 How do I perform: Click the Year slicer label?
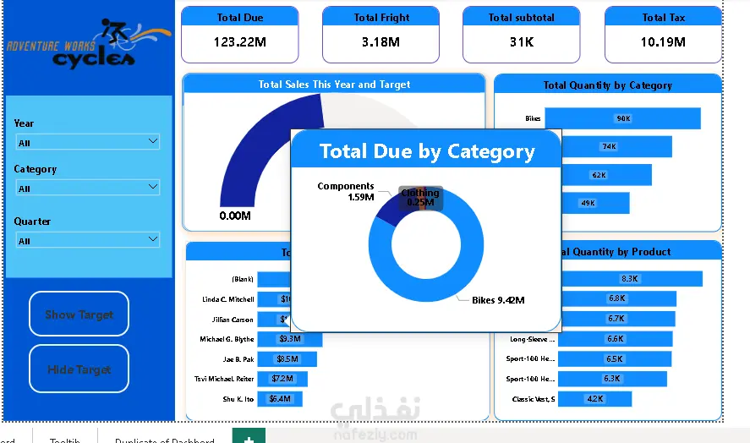click(24, 123)
